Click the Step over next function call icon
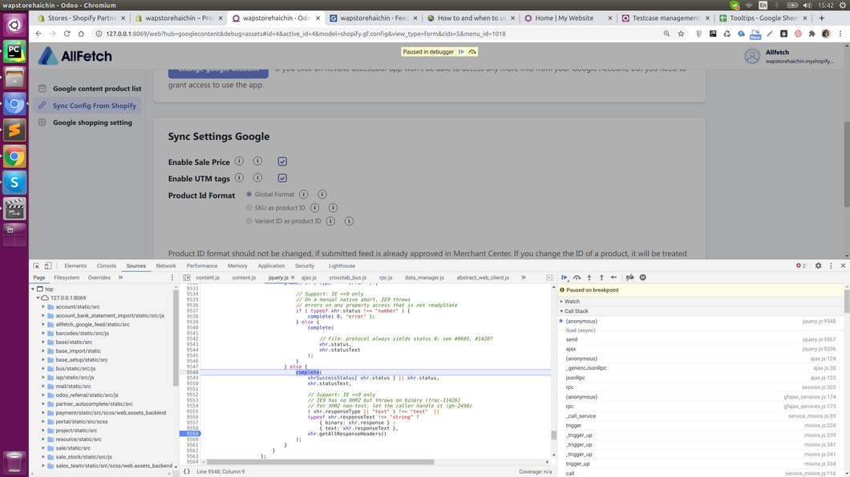Screen dimensions: 850x477 coord(577,278)
